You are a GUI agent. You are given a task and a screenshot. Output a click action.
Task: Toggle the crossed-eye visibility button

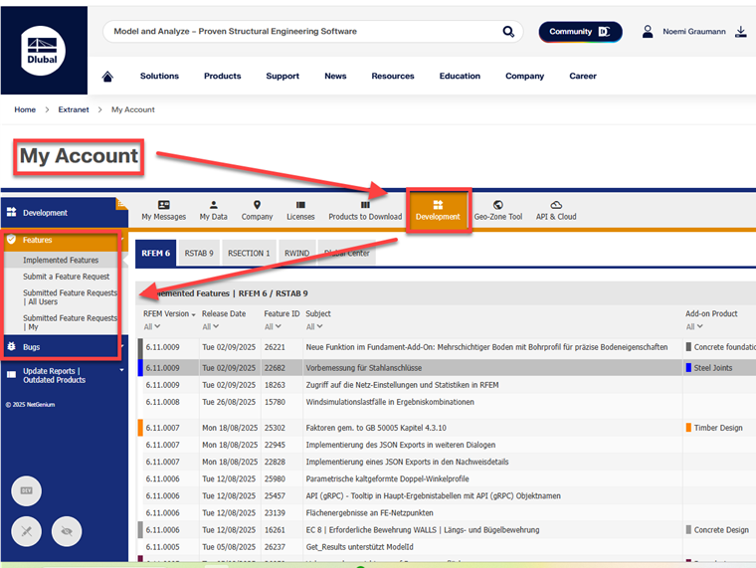click(x=67, y=531)
